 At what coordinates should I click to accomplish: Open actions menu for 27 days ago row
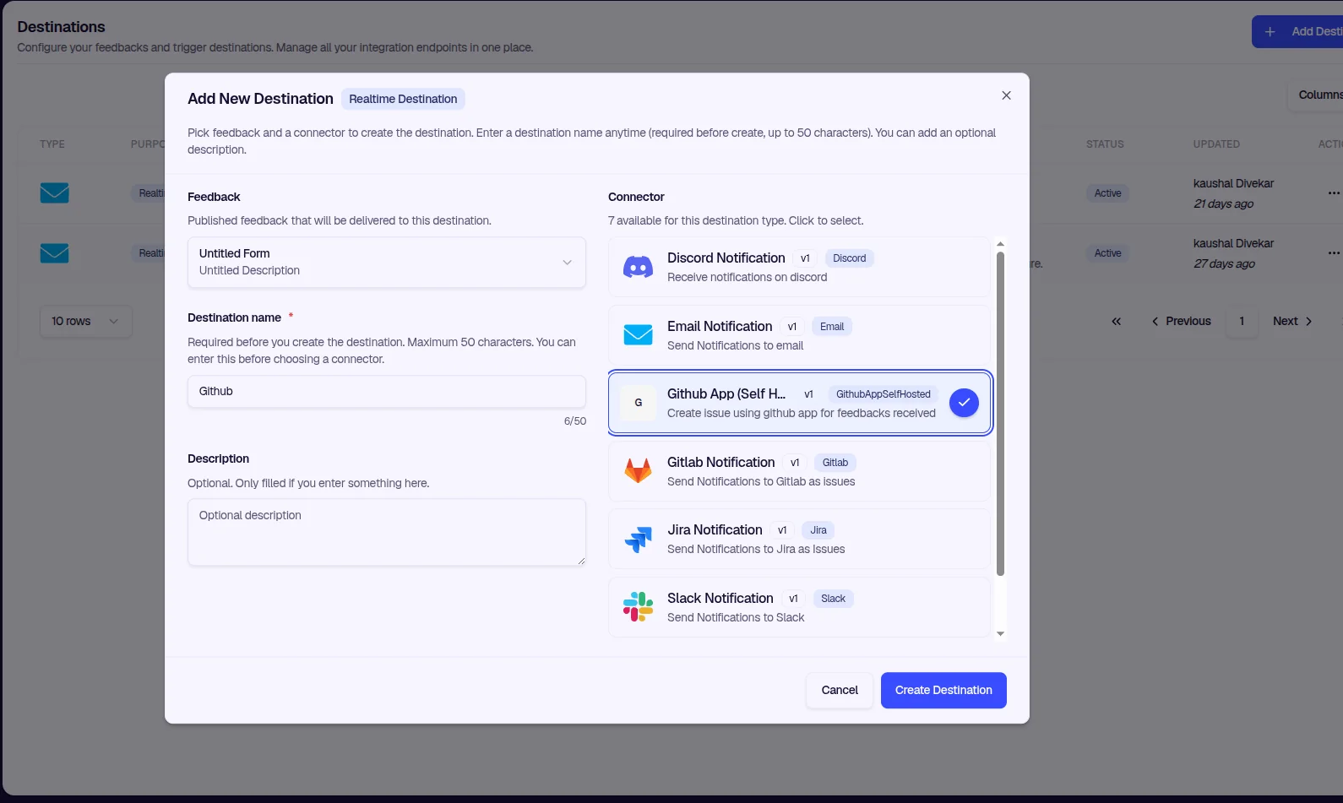1334,253
